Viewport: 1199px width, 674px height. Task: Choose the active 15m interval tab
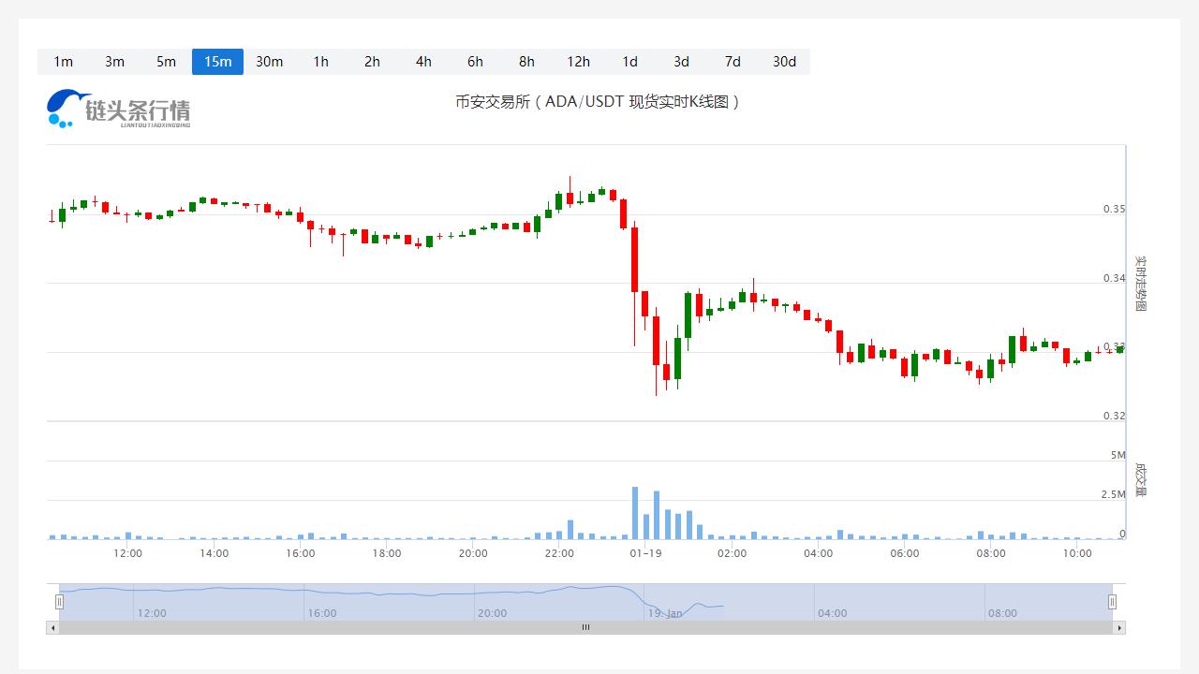click(x=217, y=62)
